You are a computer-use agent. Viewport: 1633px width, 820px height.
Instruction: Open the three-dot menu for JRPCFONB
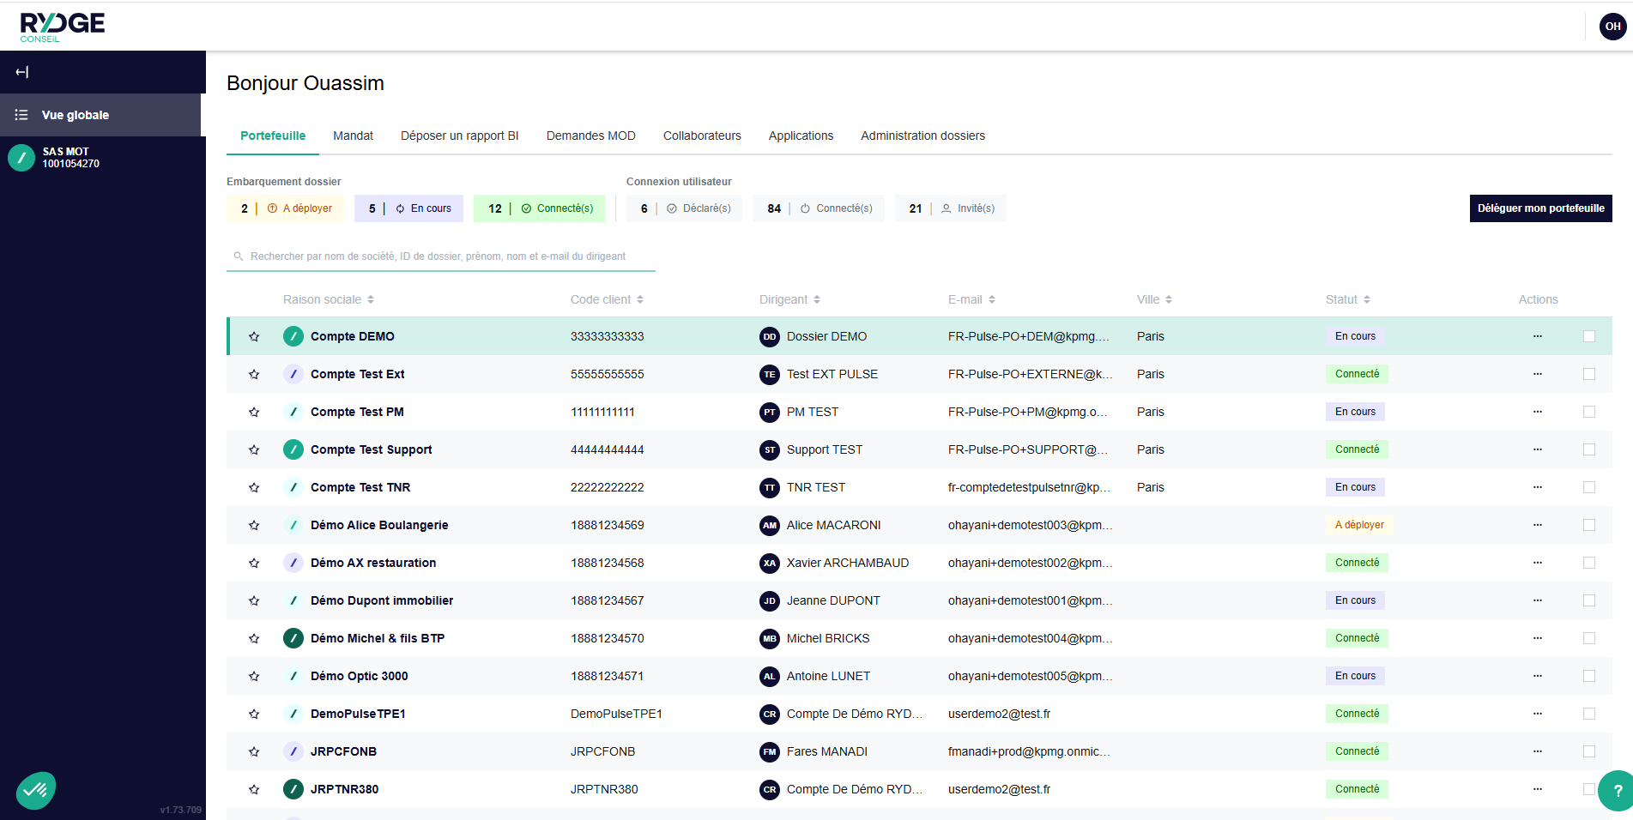pyautogui.click(x=1537, y=751)
